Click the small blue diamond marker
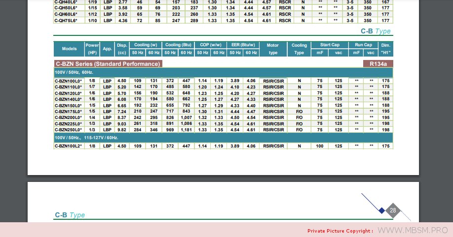Screen dimensions: 453x237 point(381,210)
